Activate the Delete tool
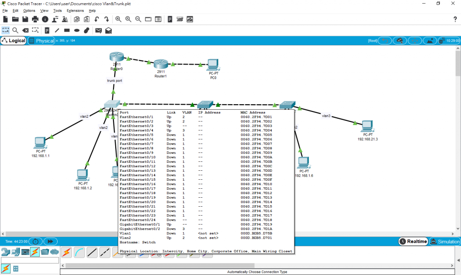The width and height of the screenshot is (461, 275). [25, 30]
